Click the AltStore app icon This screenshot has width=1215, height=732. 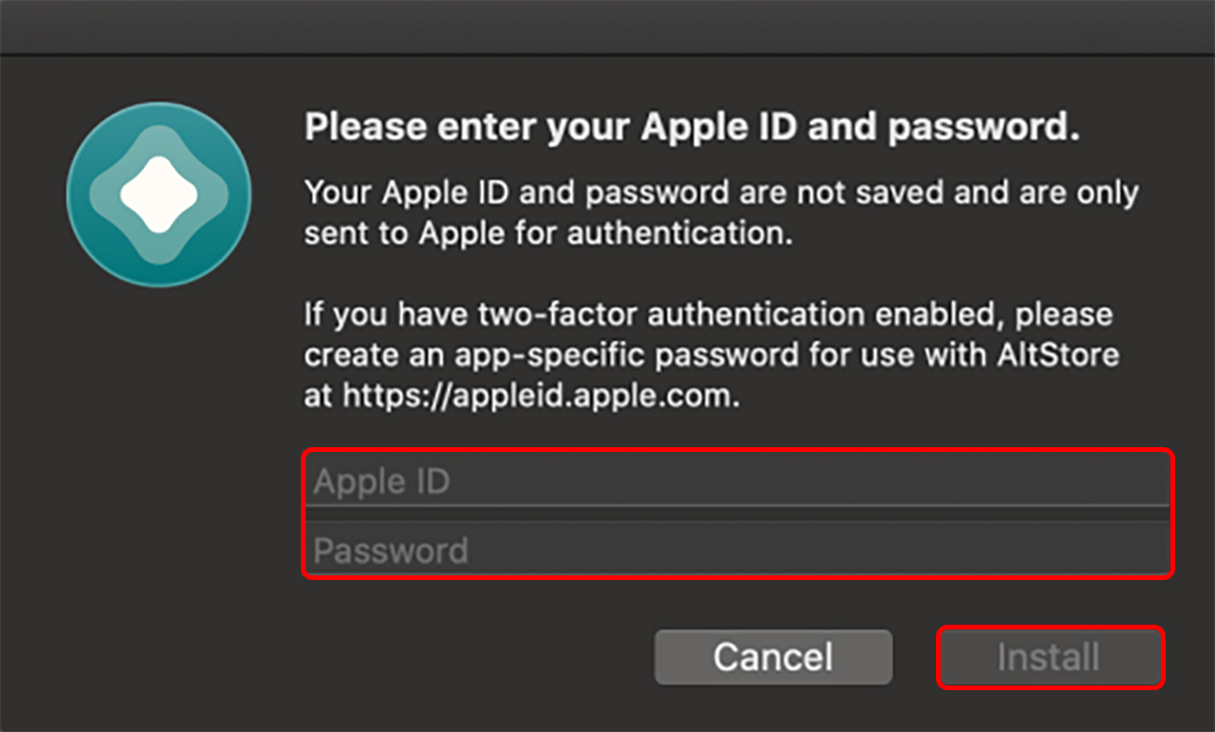pos(159,195)
